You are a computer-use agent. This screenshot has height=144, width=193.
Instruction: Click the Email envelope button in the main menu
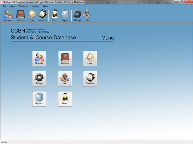pos(90,59)
